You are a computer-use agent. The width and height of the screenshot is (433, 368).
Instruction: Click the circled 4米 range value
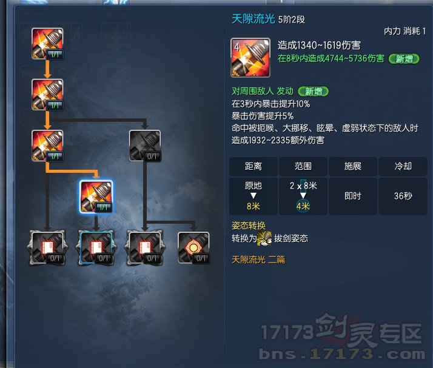(303, 206)
